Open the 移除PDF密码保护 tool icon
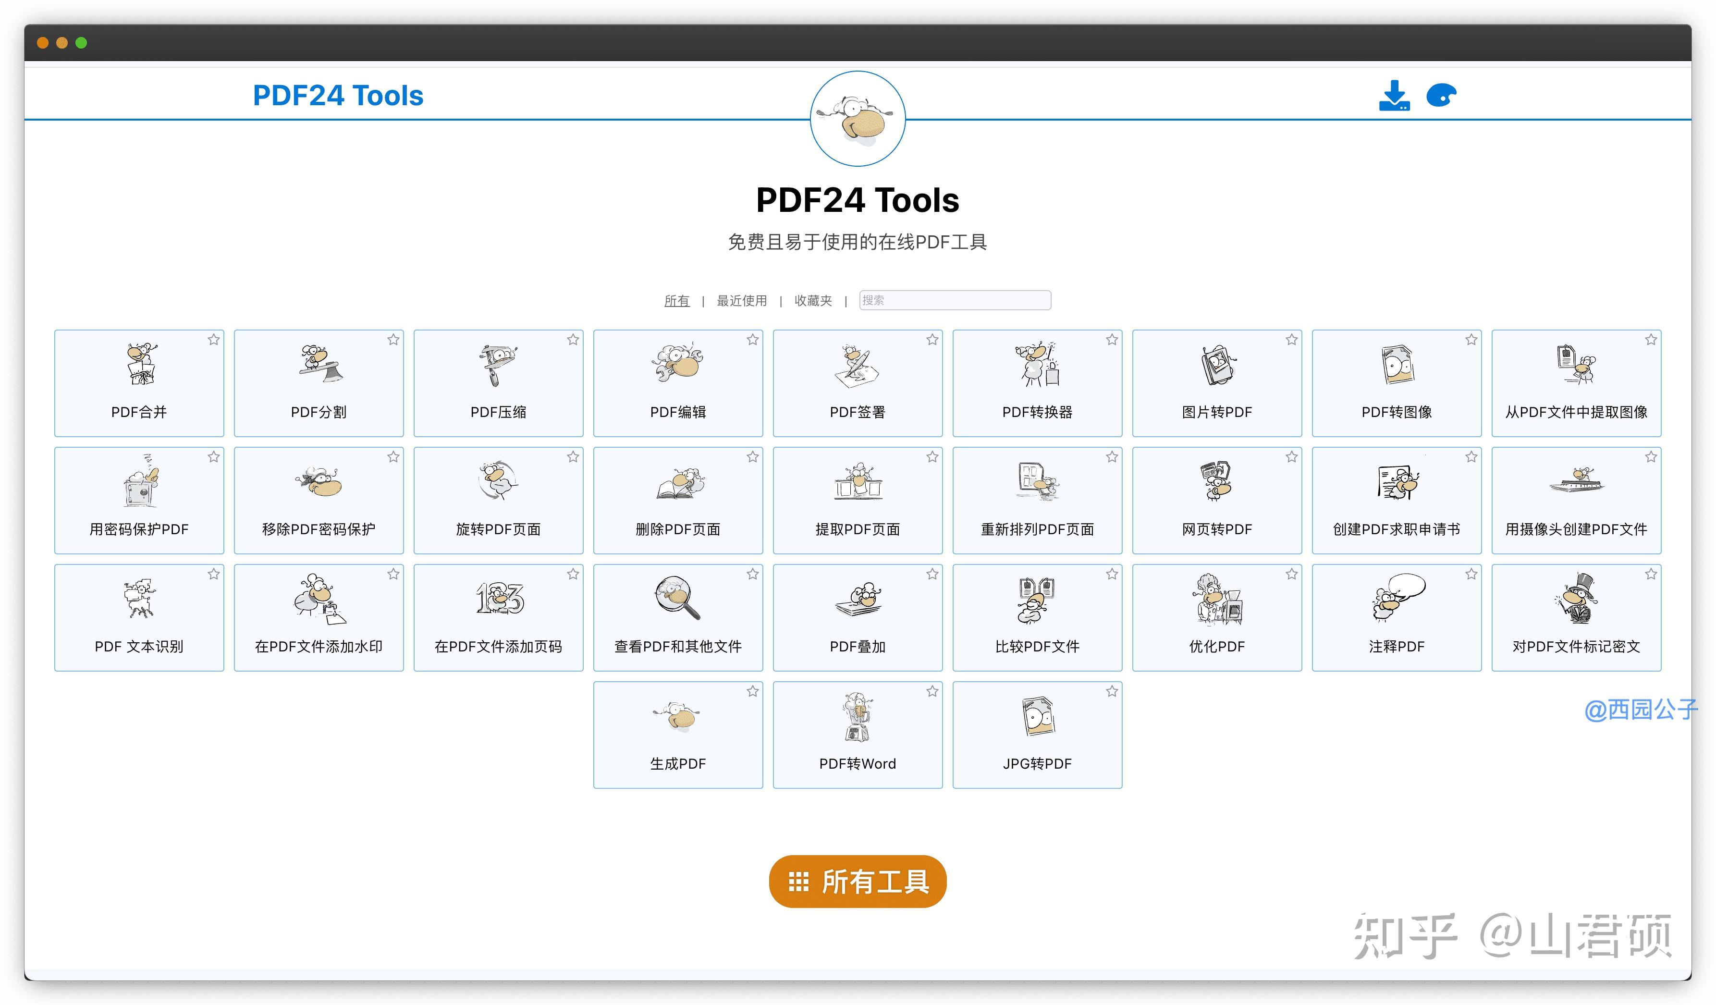 (319, 482)
